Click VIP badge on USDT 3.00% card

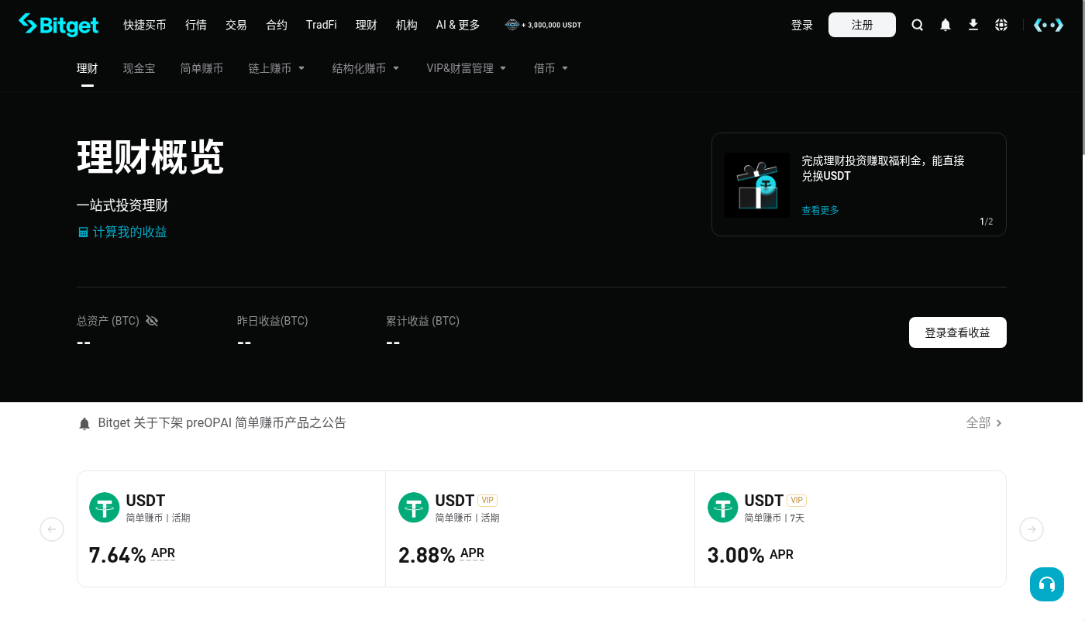click(797, 501)
